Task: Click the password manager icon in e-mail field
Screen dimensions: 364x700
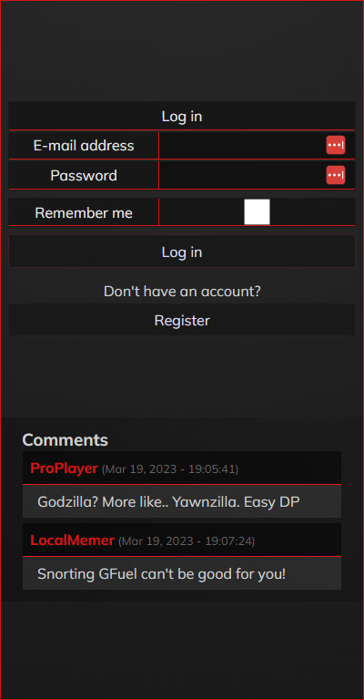Action: (x=336, y=145)
